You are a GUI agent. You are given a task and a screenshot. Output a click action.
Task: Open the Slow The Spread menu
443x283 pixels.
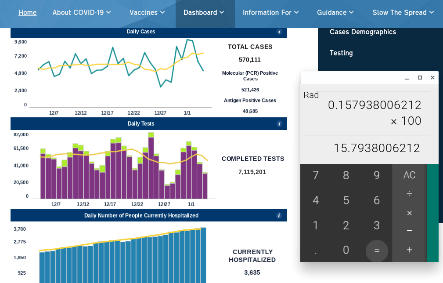pyautogui.click(x=403, y=12)
